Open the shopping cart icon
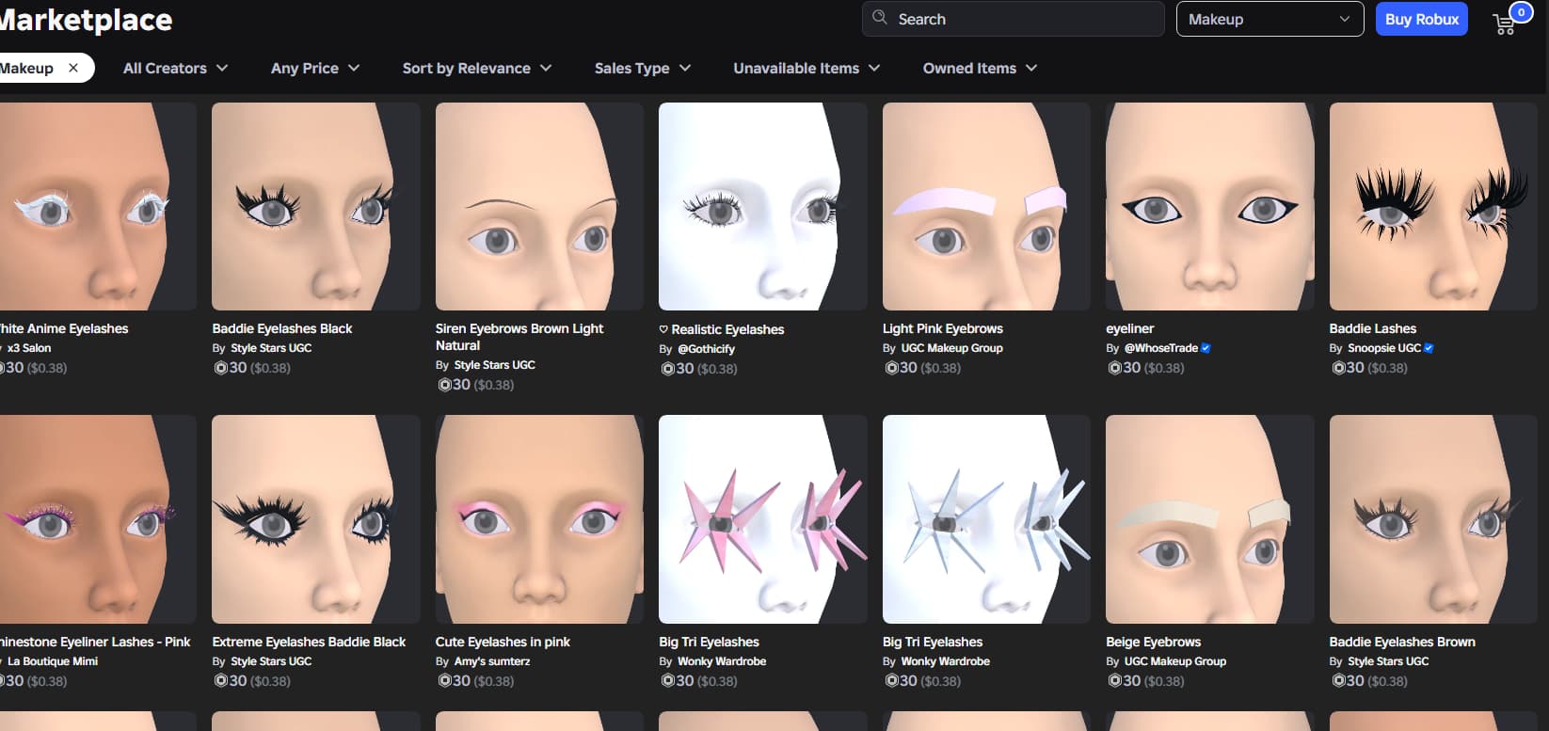This screenshot has width=1549, height=731. coord(1504,24)
